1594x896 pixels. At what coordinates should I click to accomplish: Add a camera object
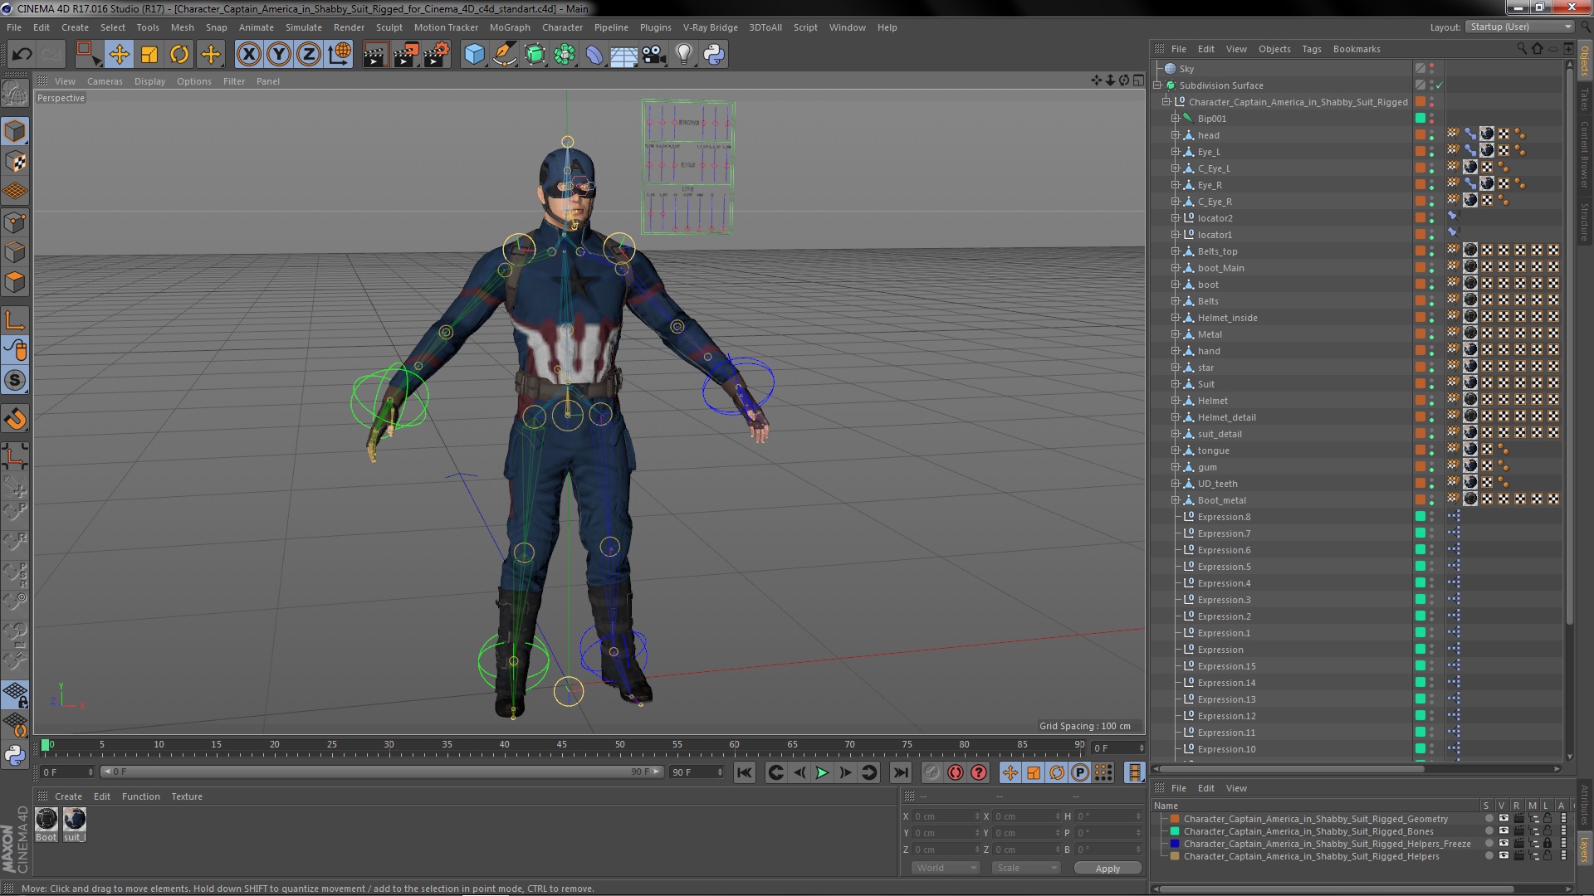tap(654, 55)
